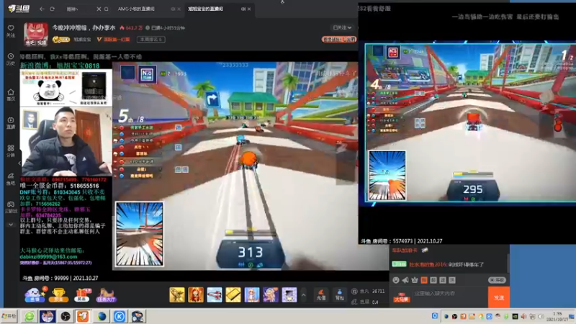
Task: Refresh the page with the reload icon
Action: click(x=52, y=9)
